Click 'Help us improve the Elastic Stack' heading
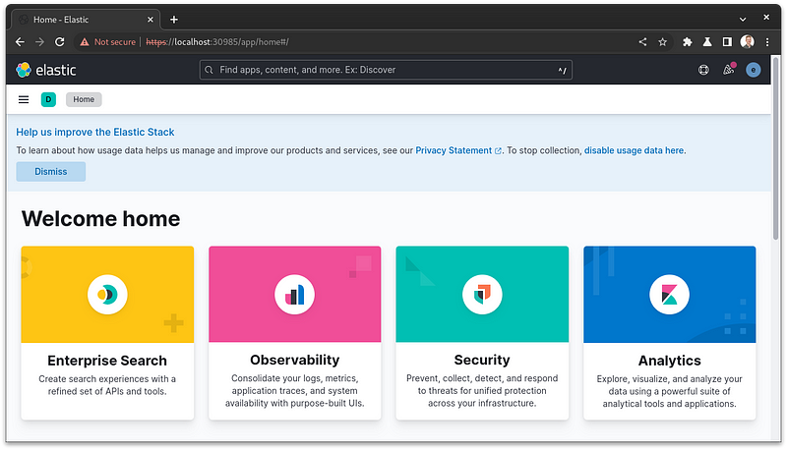This screenshot has width=787, height=450. (95, 132)
